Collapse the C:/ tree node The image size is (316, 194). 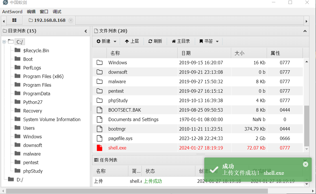[4, 42]
